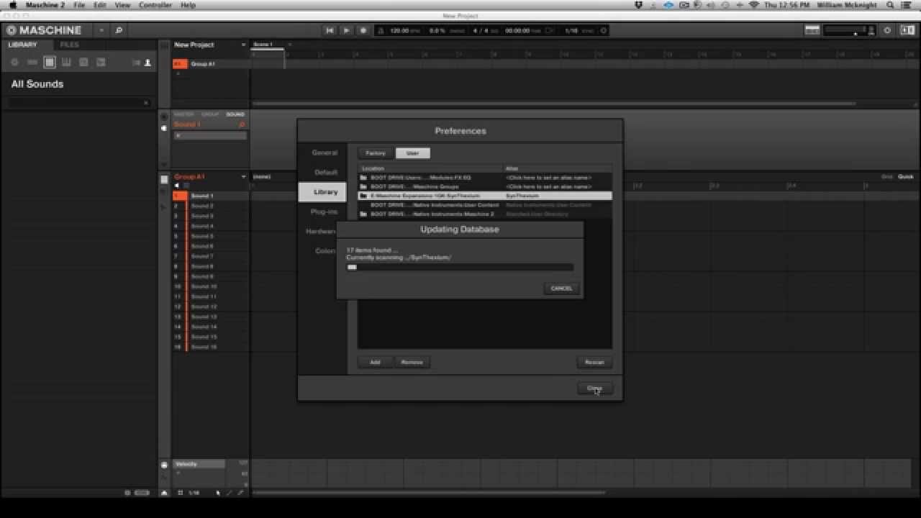Add a new library location
This screenshot has width=921, height=518.
375,362
